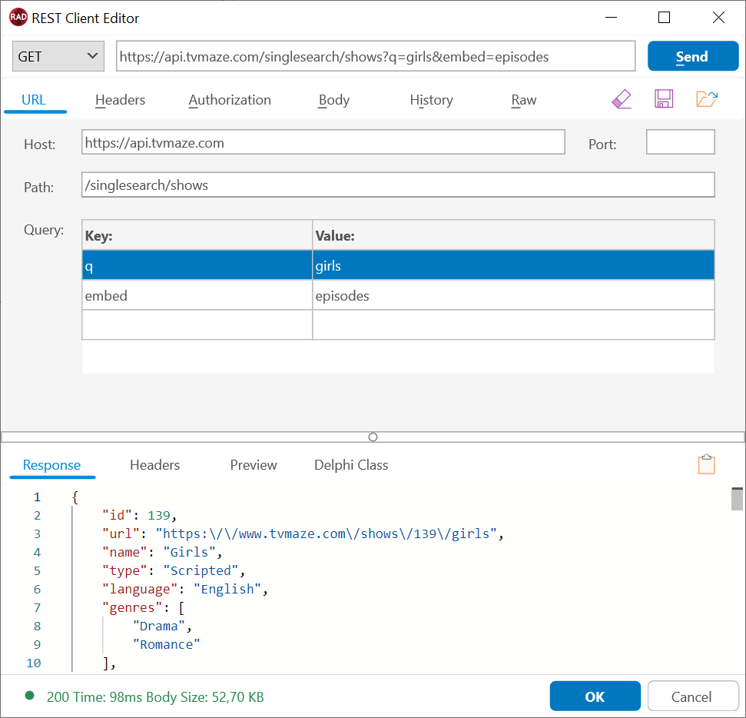Open the Preview tab
The width and height of the screenshot is (746, 718).
click(x=254, y=465)
